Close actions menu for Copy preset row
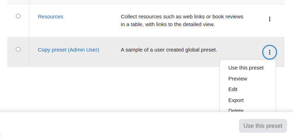The width and height of the screenshot is (293, 138). 269,52
